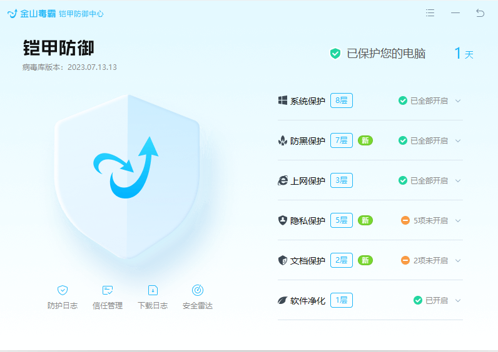Click green check icon in 上网保护 row
The image size is (498, 352).
point(403,180)
